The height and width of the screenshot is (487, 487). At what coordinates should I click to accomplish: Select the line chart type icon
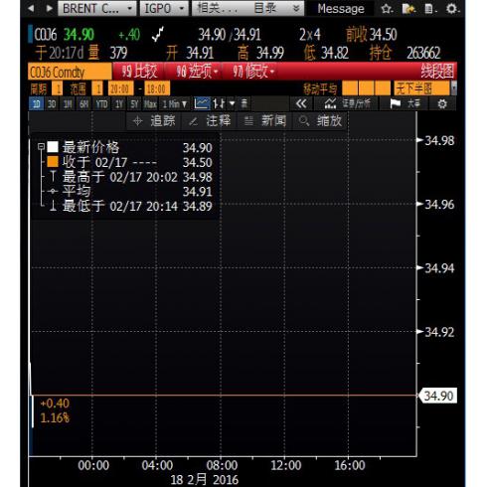tap(202, 103)
